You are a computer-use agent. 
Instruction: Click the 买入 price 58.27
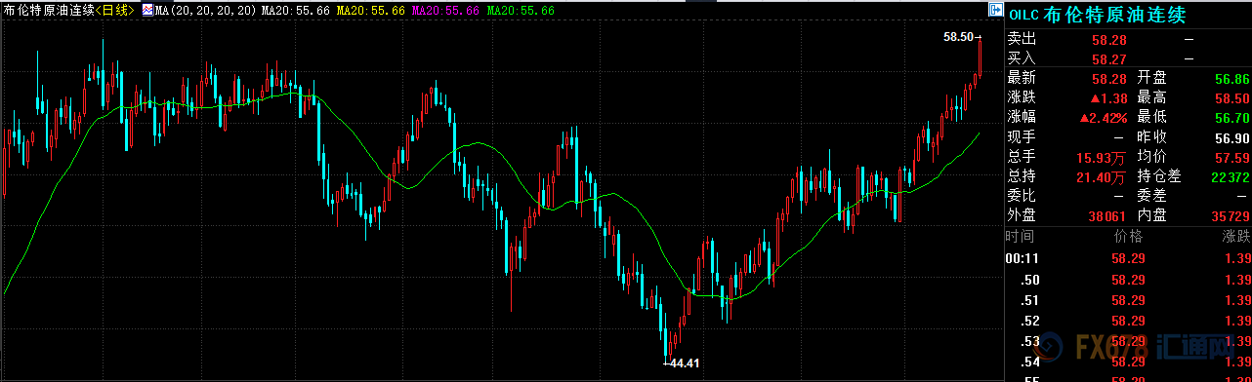pos(1109,58)
